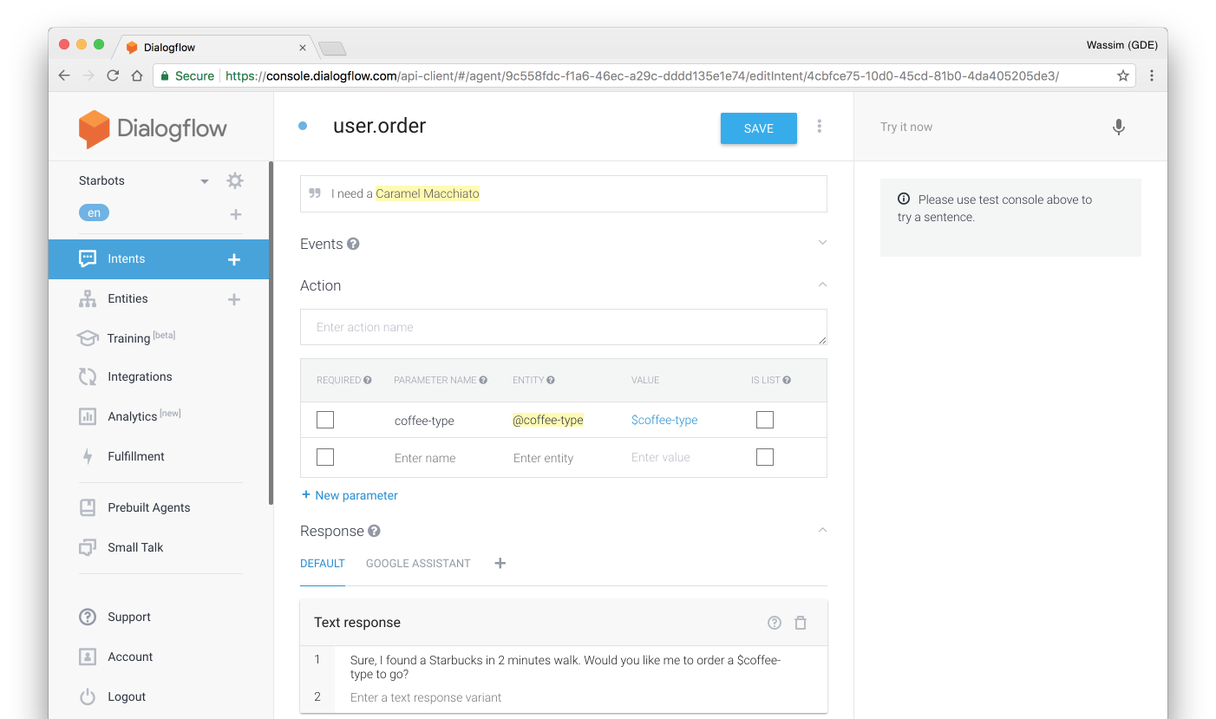Expand the Events section
1216x719 pixels.
tap(823, 243)
